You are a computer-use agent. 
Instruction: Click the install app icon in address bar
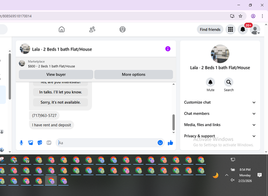tap(232, 16)
